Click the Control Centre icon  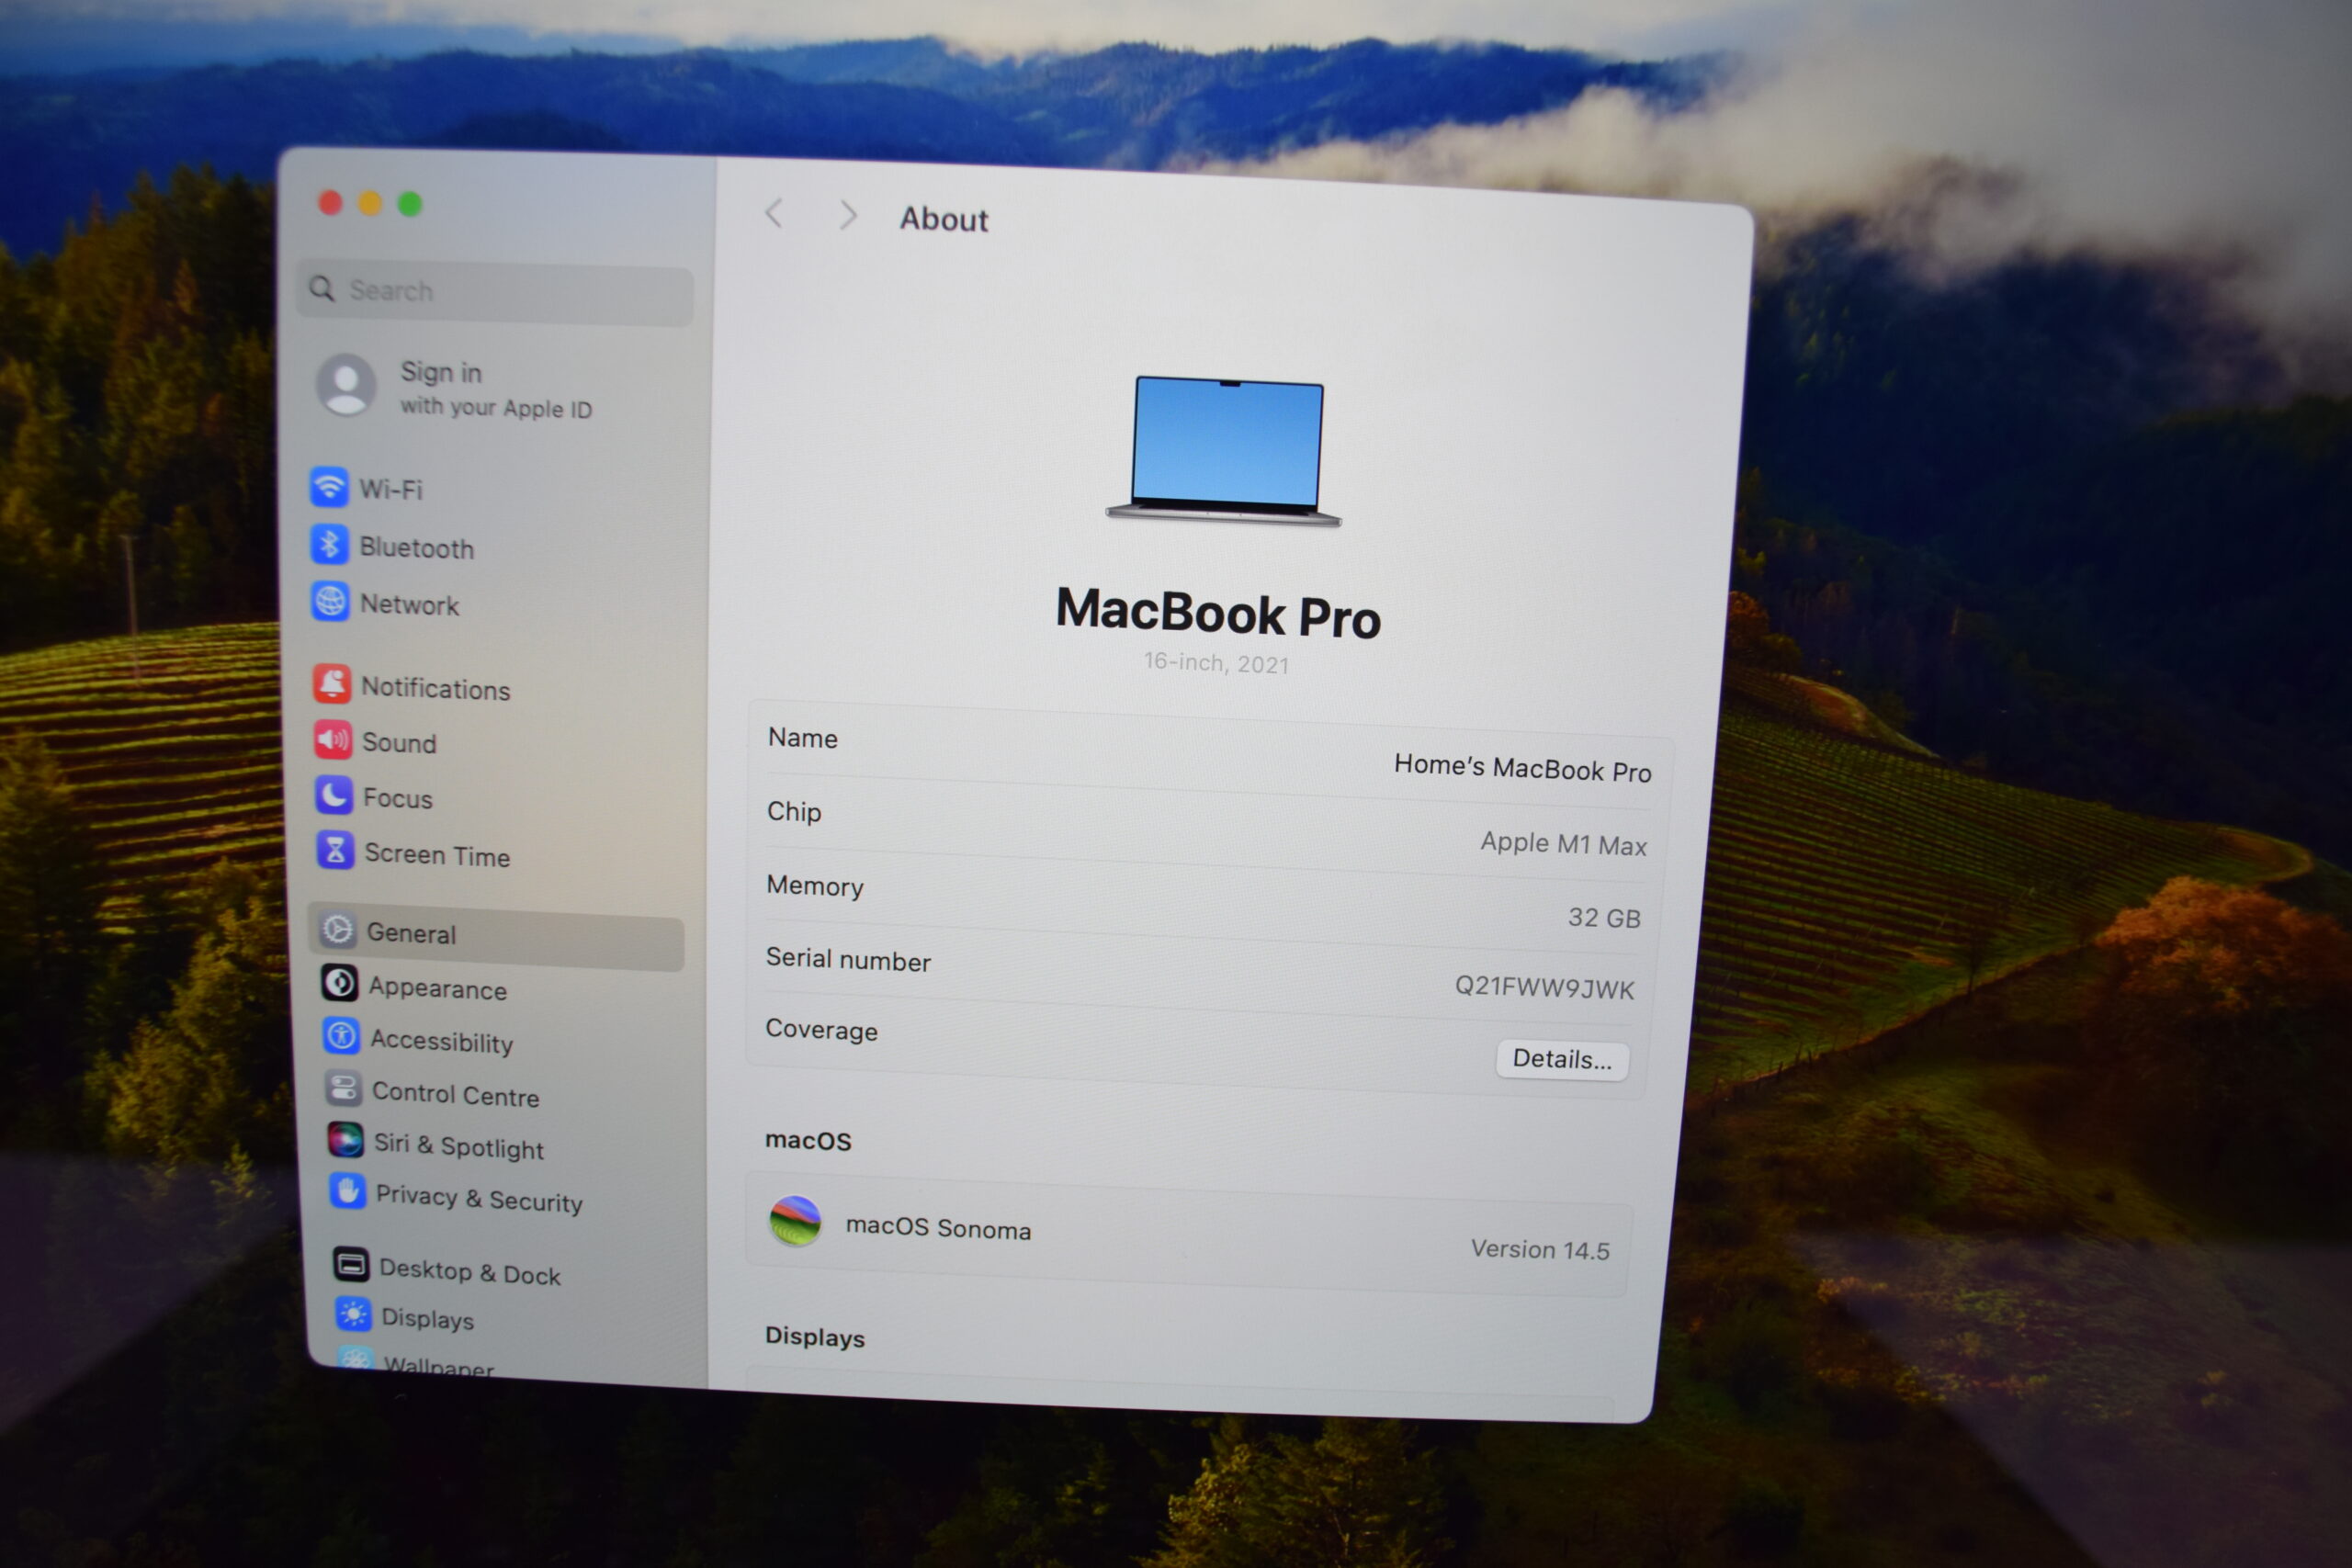tap(343, 1088)
